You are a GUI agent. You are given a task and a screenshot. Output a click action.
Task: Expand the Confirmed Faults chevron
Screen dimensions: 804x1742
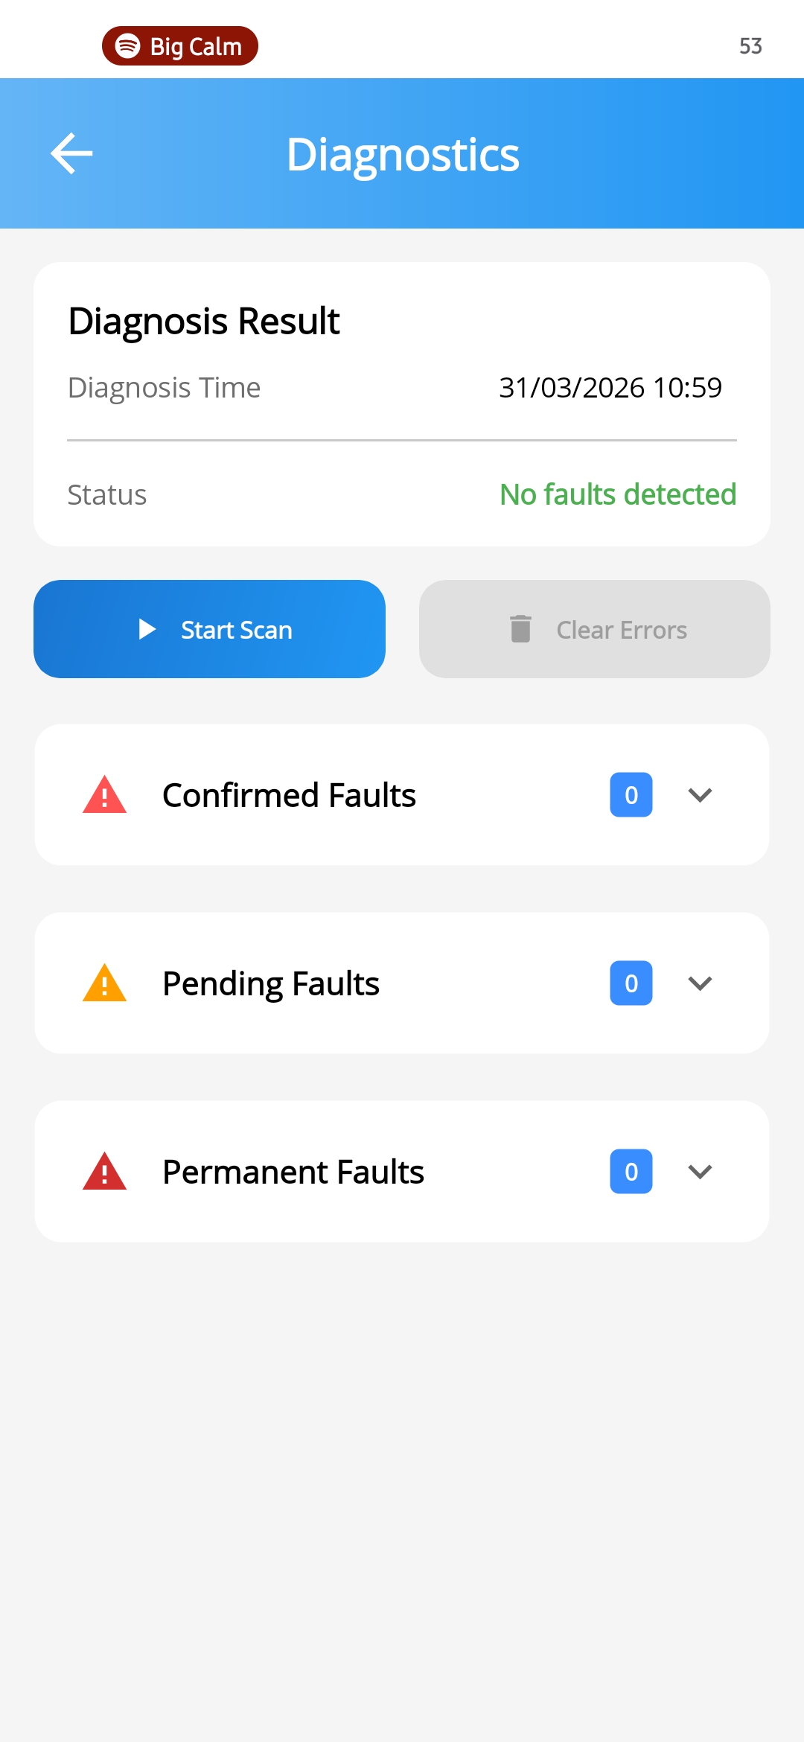pyautogui.click(x=700, y=795)
